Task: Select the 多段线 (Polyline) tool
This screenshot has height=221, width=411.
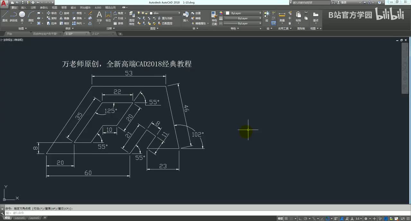Action: pos(13,16)
